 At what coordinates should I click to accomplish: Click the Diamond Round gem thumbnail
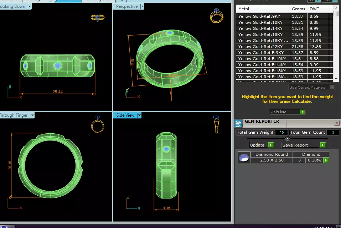point(244,158)
